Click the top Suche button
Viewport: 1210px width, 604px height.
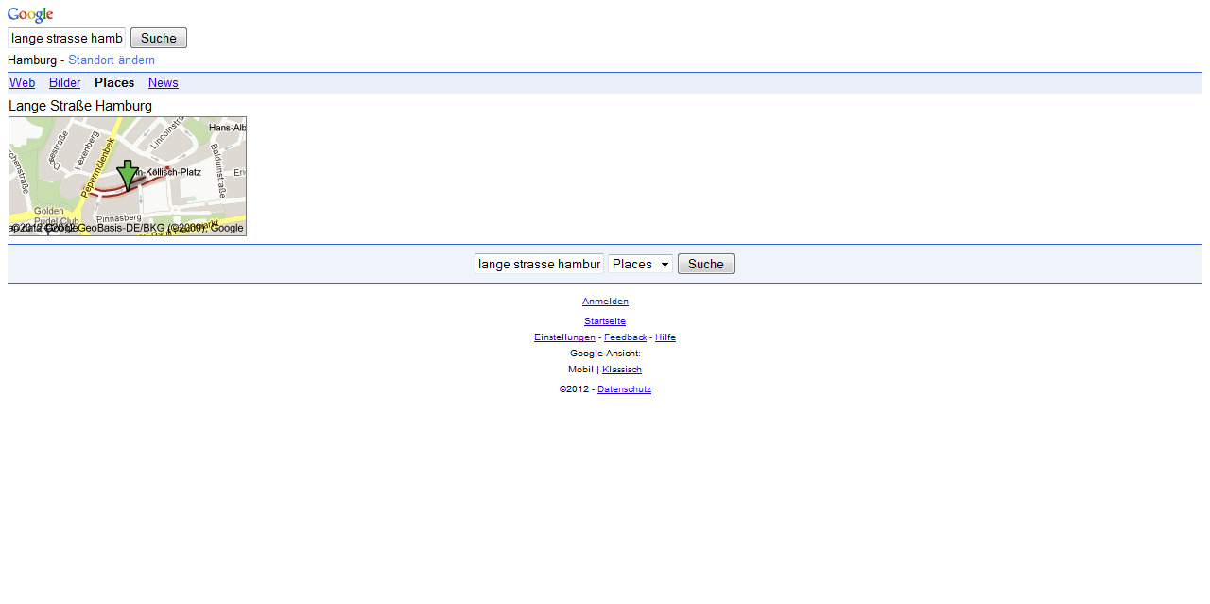click(159, 38)
